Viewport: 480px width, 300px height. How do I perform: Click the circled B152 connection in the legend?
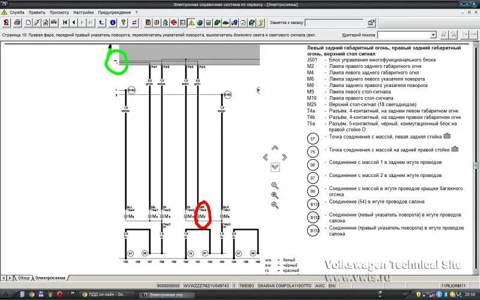coord(313,217)
